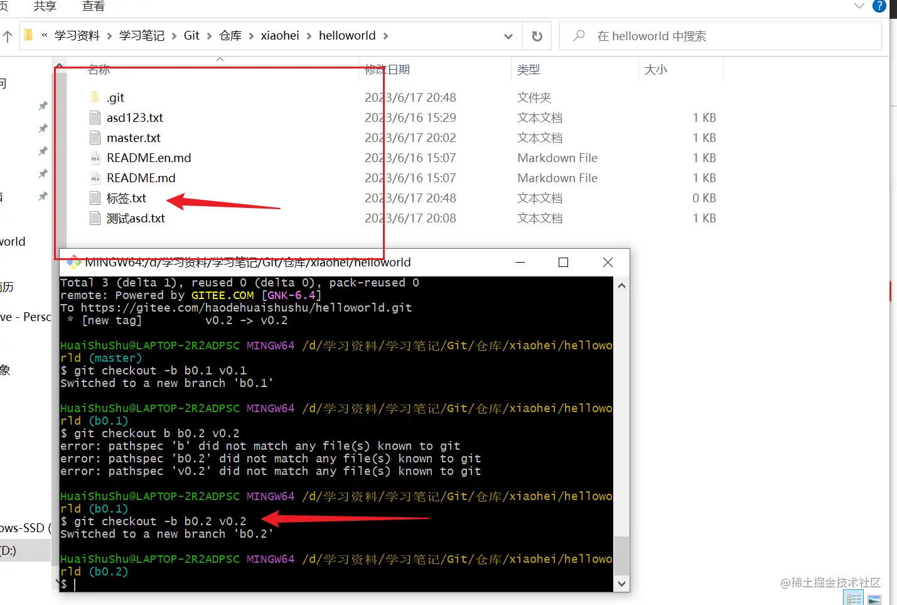This screenshot has height=605, width=897.
Task: Select the D: drive in sidebar
Action: 25,550
